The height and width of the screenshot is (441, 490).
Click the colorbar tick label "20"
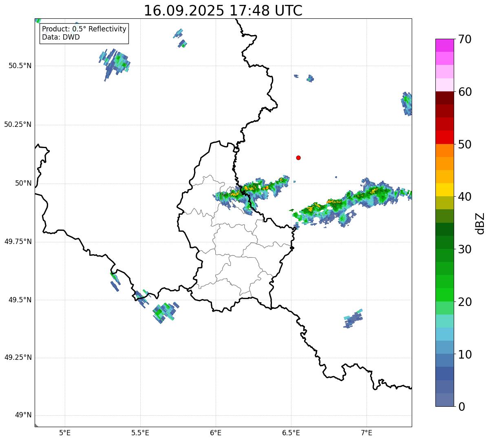point(465,302)
